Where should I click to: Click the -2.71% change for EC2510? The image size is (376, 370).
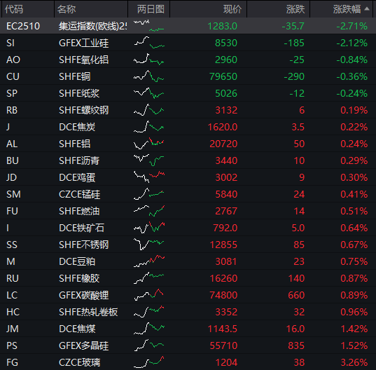tap(351, 26)
